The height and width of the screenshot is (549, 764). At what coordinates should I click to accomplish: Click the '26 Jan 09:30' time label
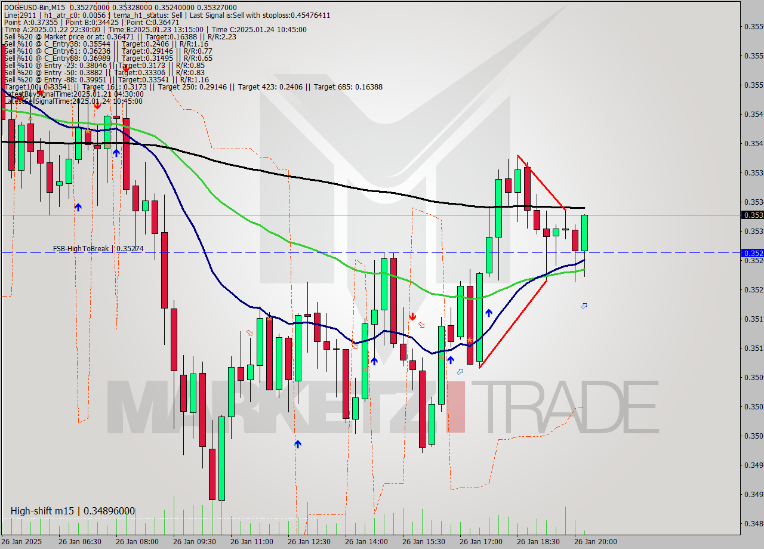click(195, 541)
